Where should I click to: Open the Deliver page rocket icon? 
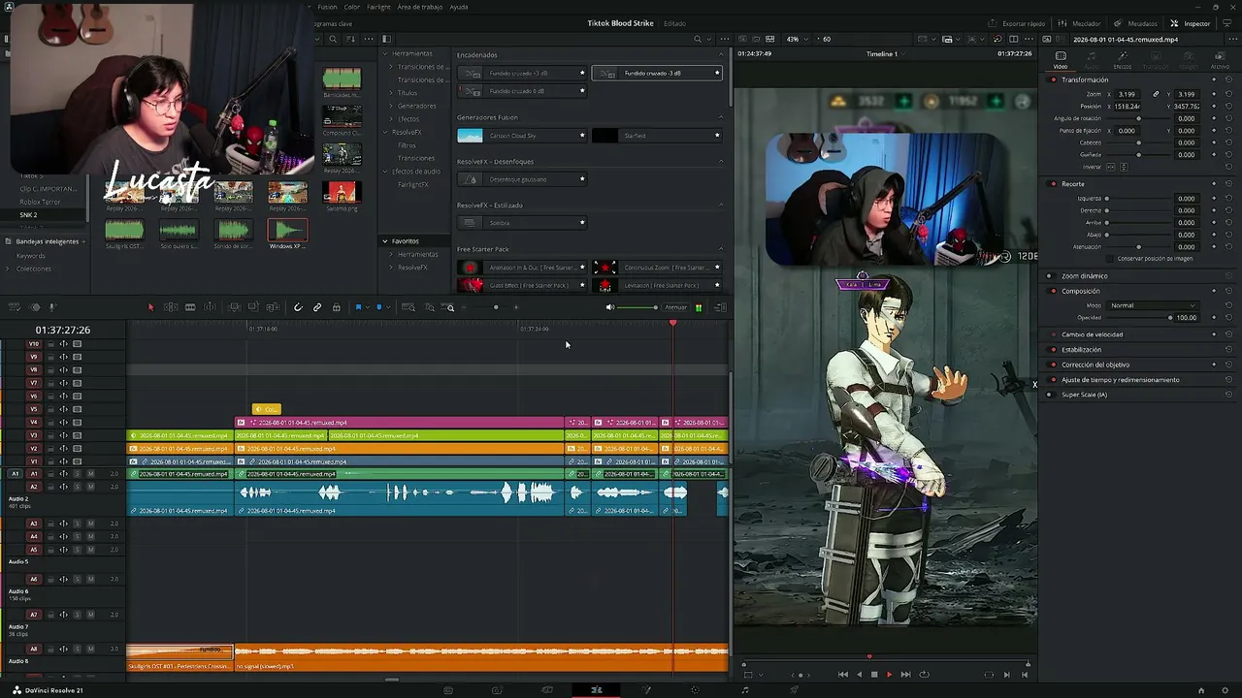[794, 690]
